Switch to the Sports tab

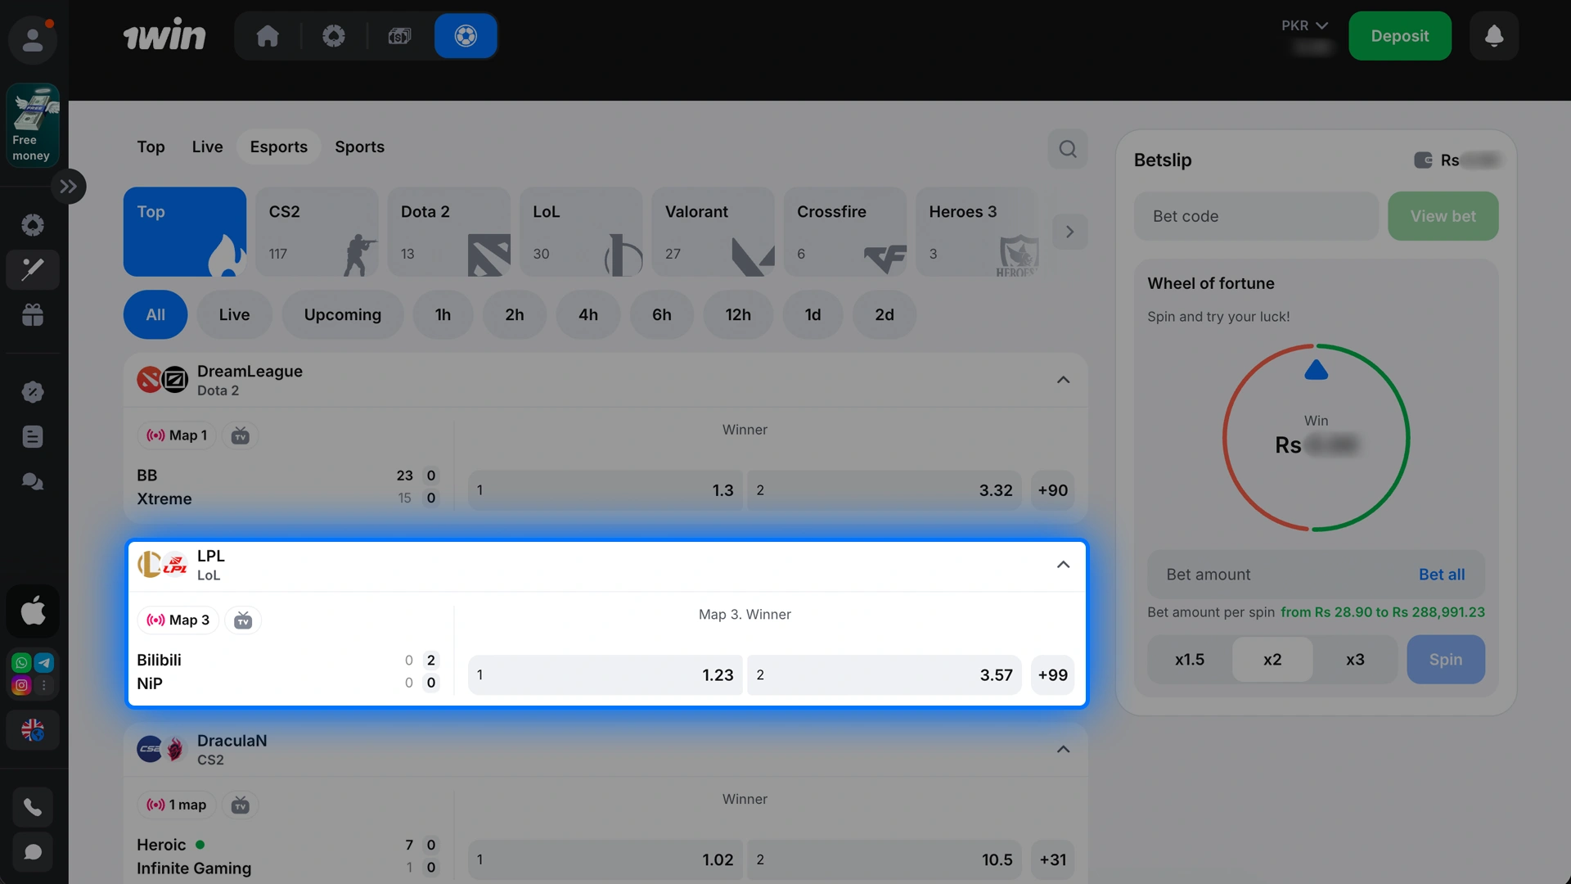click(x=359, y=147)
